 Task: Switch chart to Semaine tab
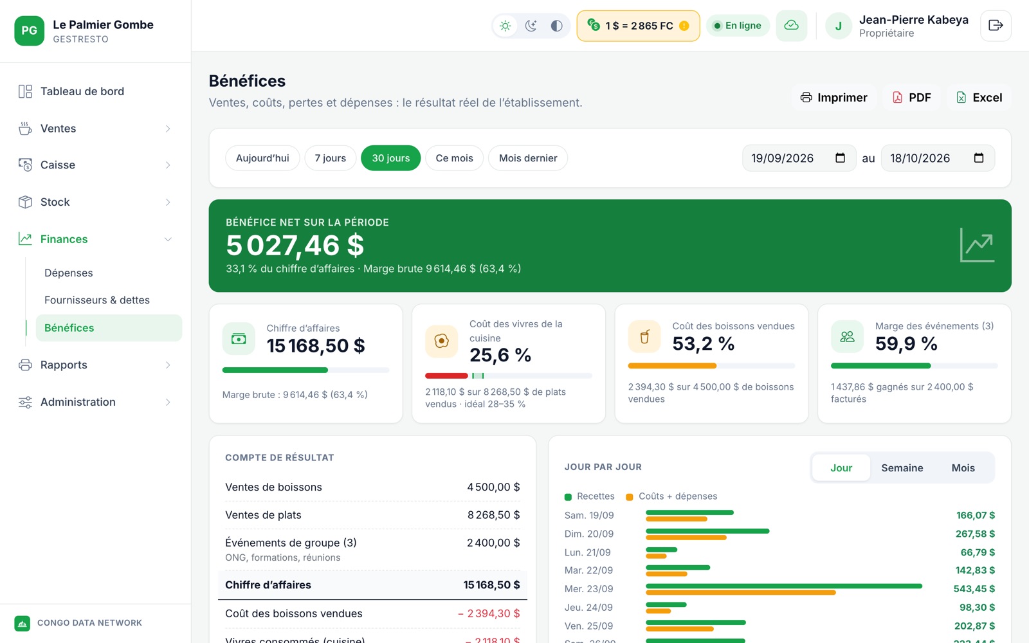click(x=902, y=468)
